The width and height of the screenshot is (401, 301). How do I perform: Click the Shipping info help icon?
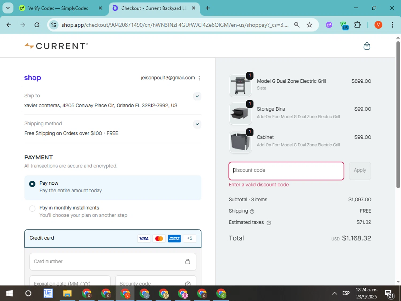(x=252, y=211)
